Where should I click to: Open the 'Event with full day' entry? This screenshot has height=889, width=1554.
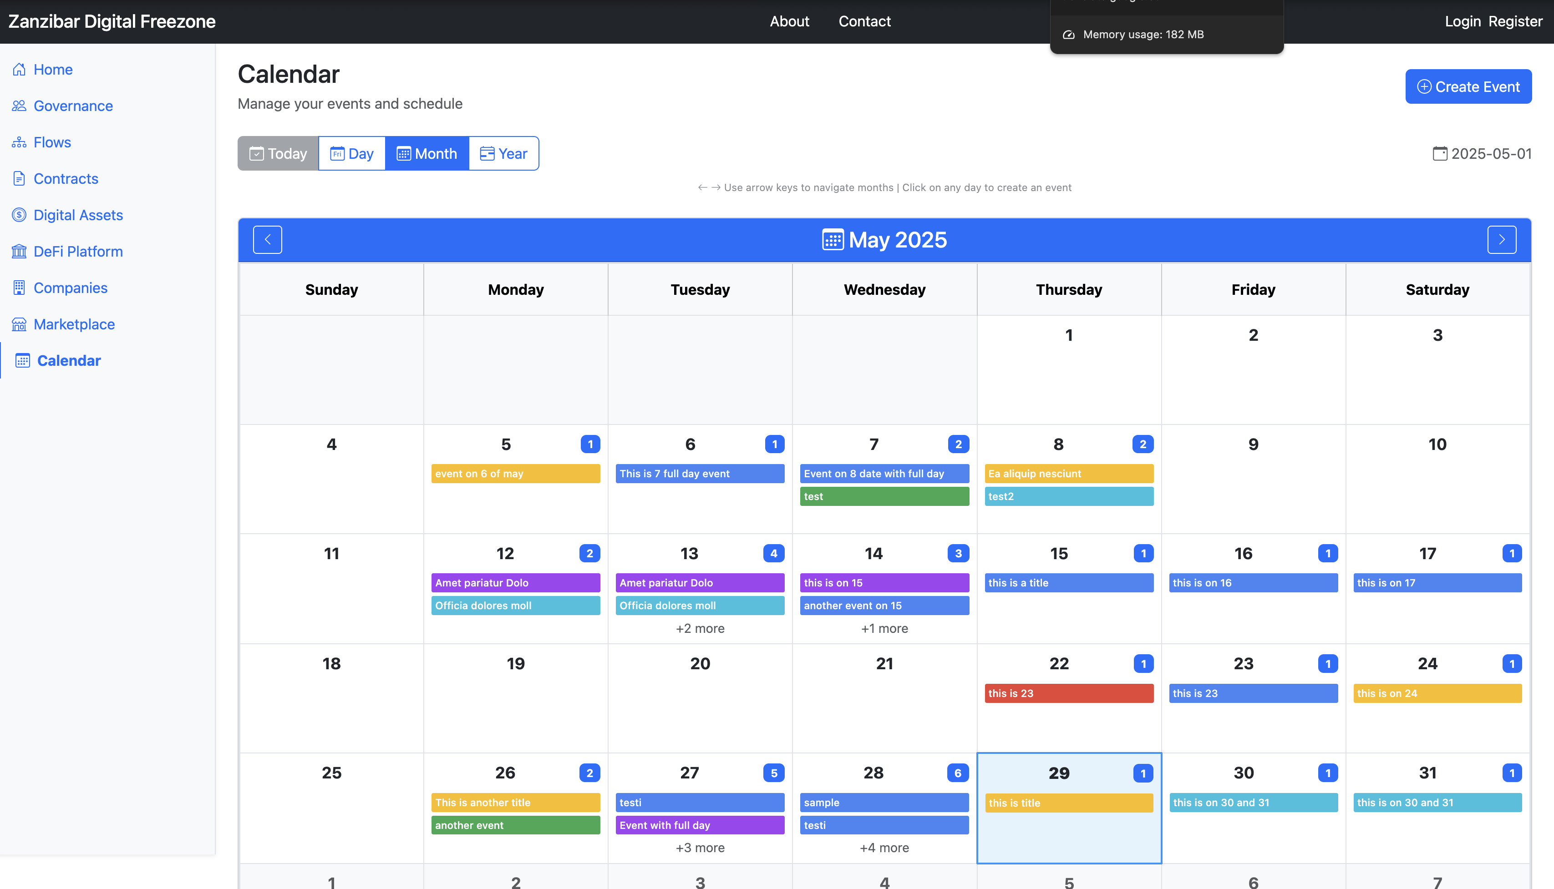(700, 825)
